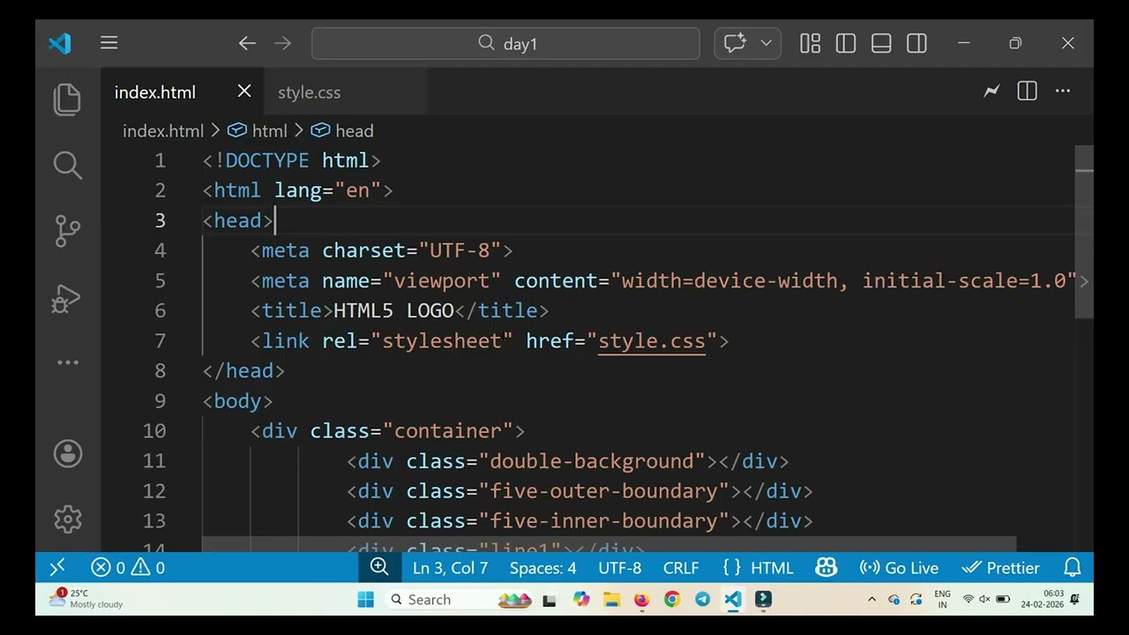Image resolution: width=1129 pixels, height=635 pixels.
Task: Click the "double-background" class value
Action: coord(591,461)
